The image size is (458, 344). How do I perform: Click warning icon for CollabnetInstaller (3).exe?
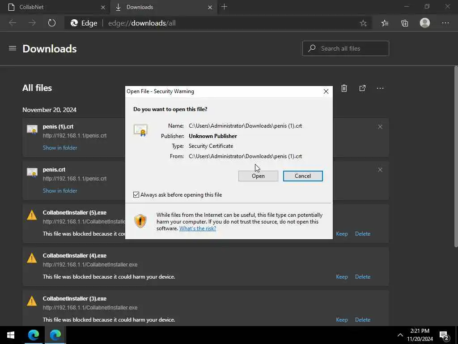click(32, 301)
